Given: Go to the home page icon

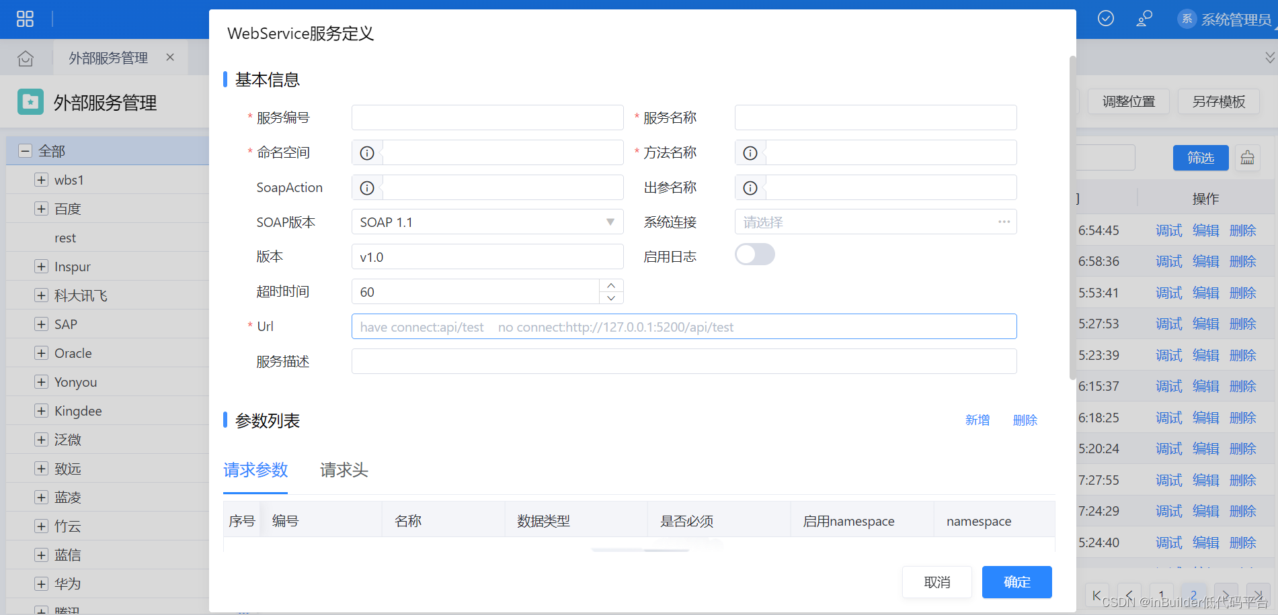Looking at the screenshot, I should point(26,58).
